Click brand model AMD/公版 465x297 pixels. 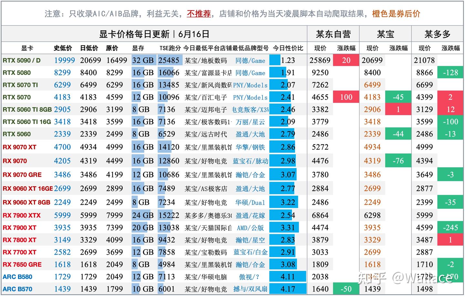(x=250, y=228)
